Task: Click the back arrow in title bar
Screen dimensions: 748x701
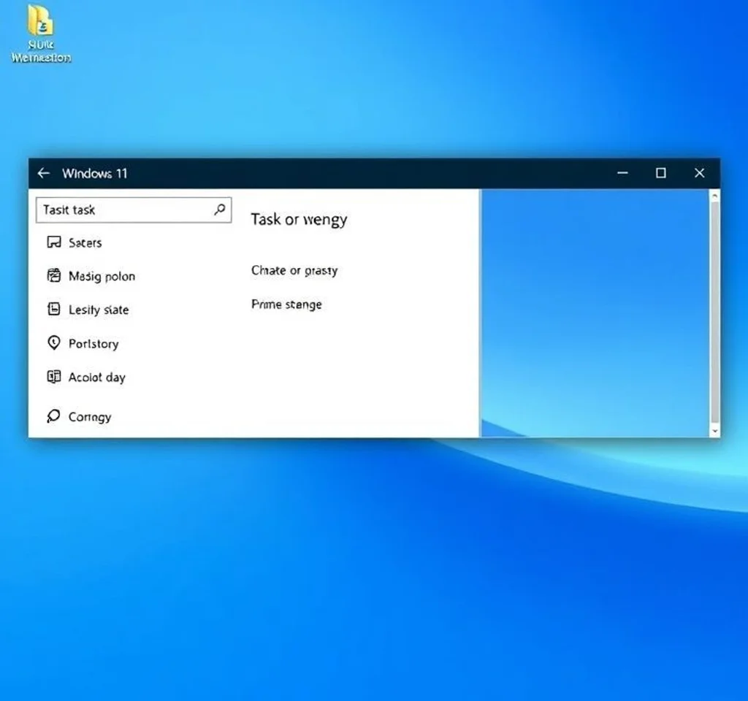Action: [44, 173]
